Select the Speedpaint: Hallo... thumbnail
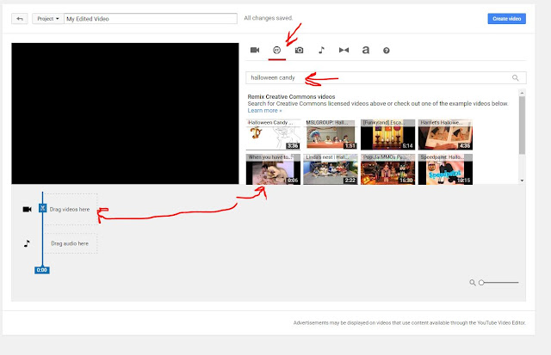 (445, 169)
